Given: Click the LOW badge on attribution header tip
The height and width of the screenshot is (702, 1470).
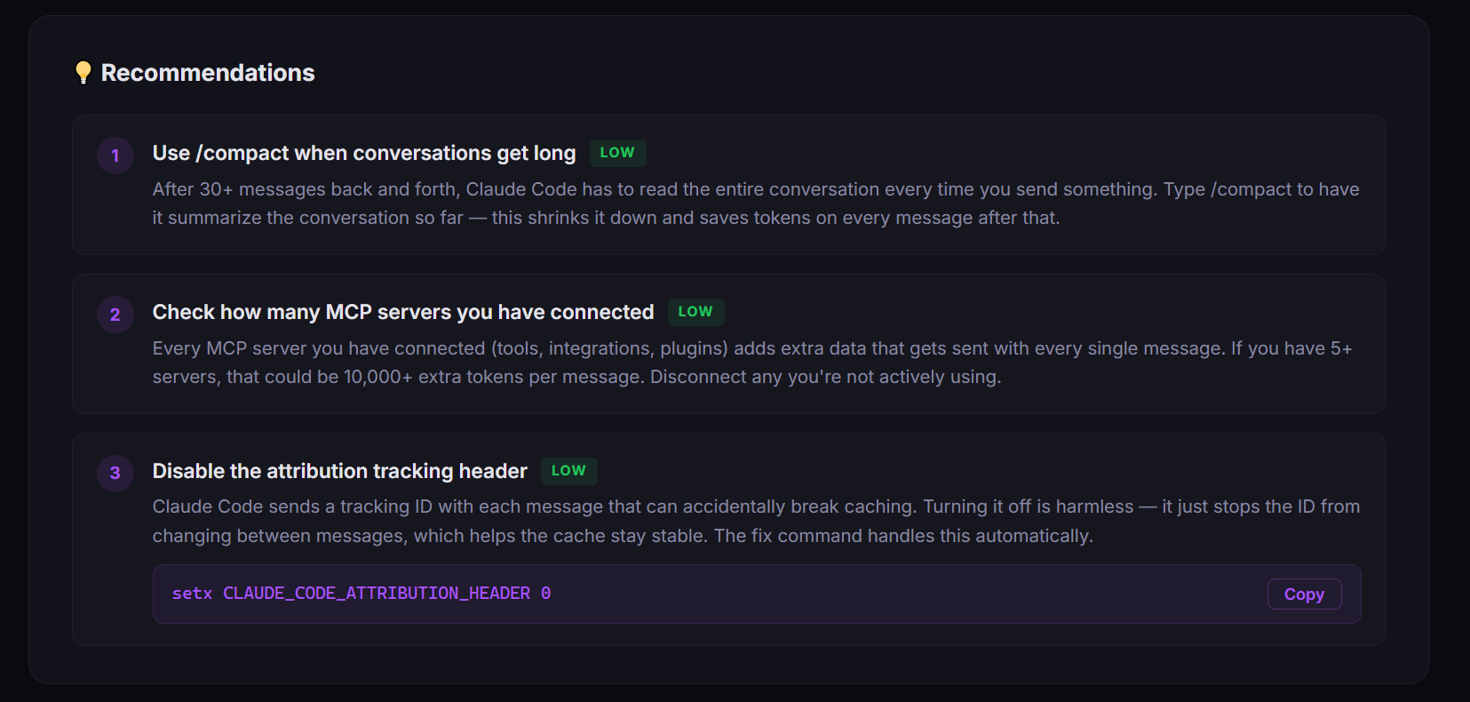Looking at the screenshot, I should [568, 471].
